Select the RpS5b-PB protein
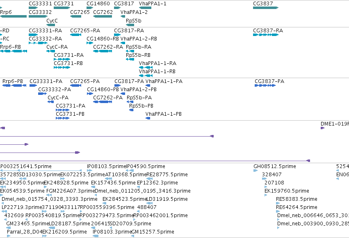Screen dimensions: 349x238 [131, 110]
